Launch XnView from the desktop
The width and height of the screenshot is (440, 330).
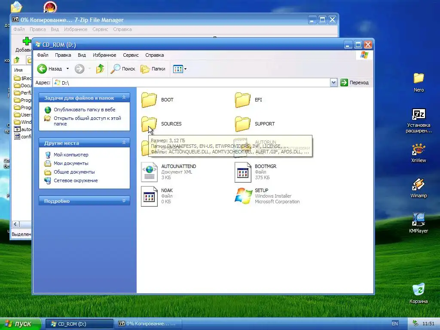[419, 153]
